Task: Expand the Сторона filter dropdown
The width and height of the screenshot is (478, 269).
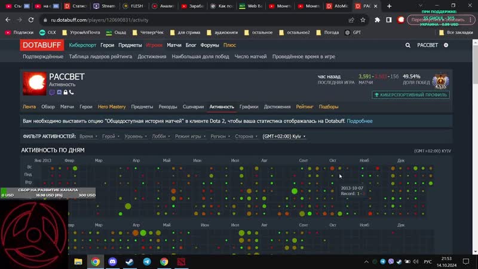Action: (246, 136)
